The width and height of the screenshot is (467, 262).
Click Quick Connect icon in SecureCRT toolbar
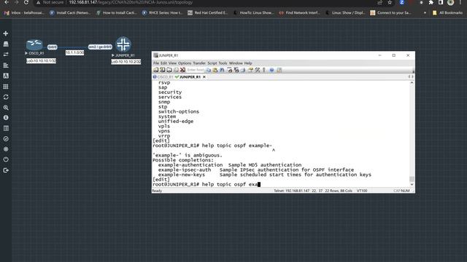(163, 70)
